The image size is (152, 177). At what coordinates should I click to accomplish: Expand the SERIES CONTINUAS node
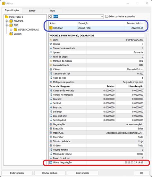(x=11, y=30)
